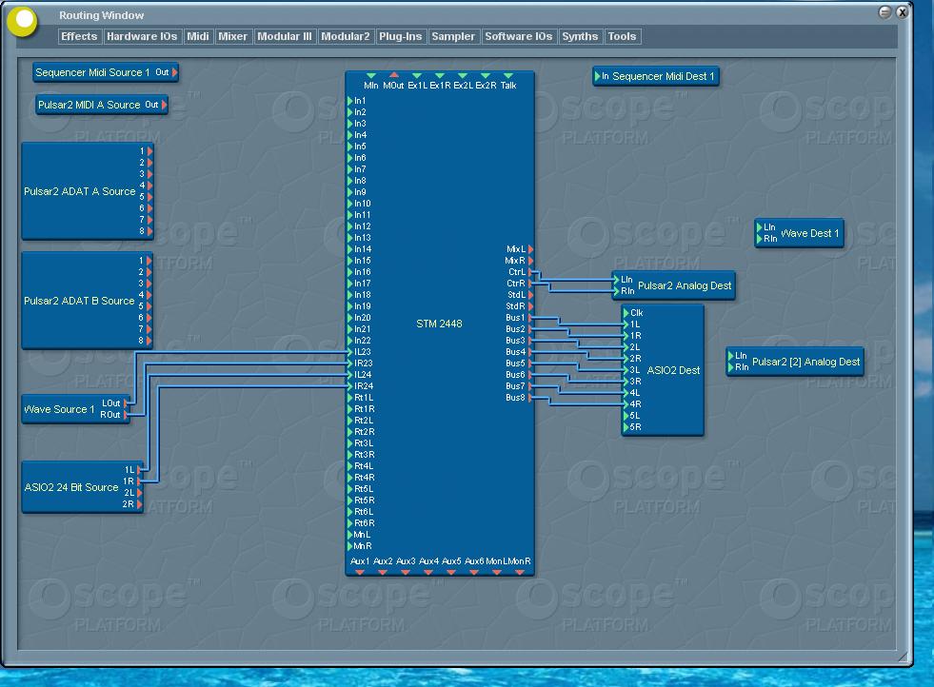
Task: Select the STM 2448 mixer module label
Action: [x=439, y=324]
